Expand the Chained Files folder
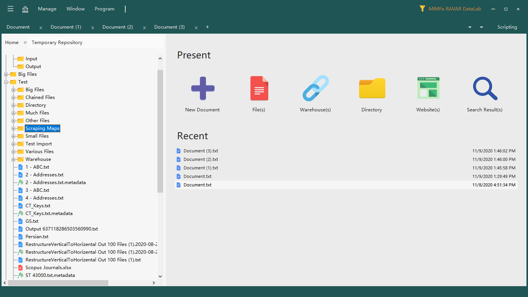Image resolution: width=528 pixels, height=297 pixels. point(14,97)
